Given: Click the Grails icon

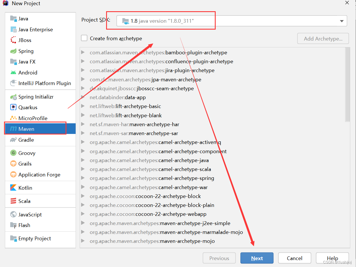Looking at the screenshot, I should click(14, 164).
